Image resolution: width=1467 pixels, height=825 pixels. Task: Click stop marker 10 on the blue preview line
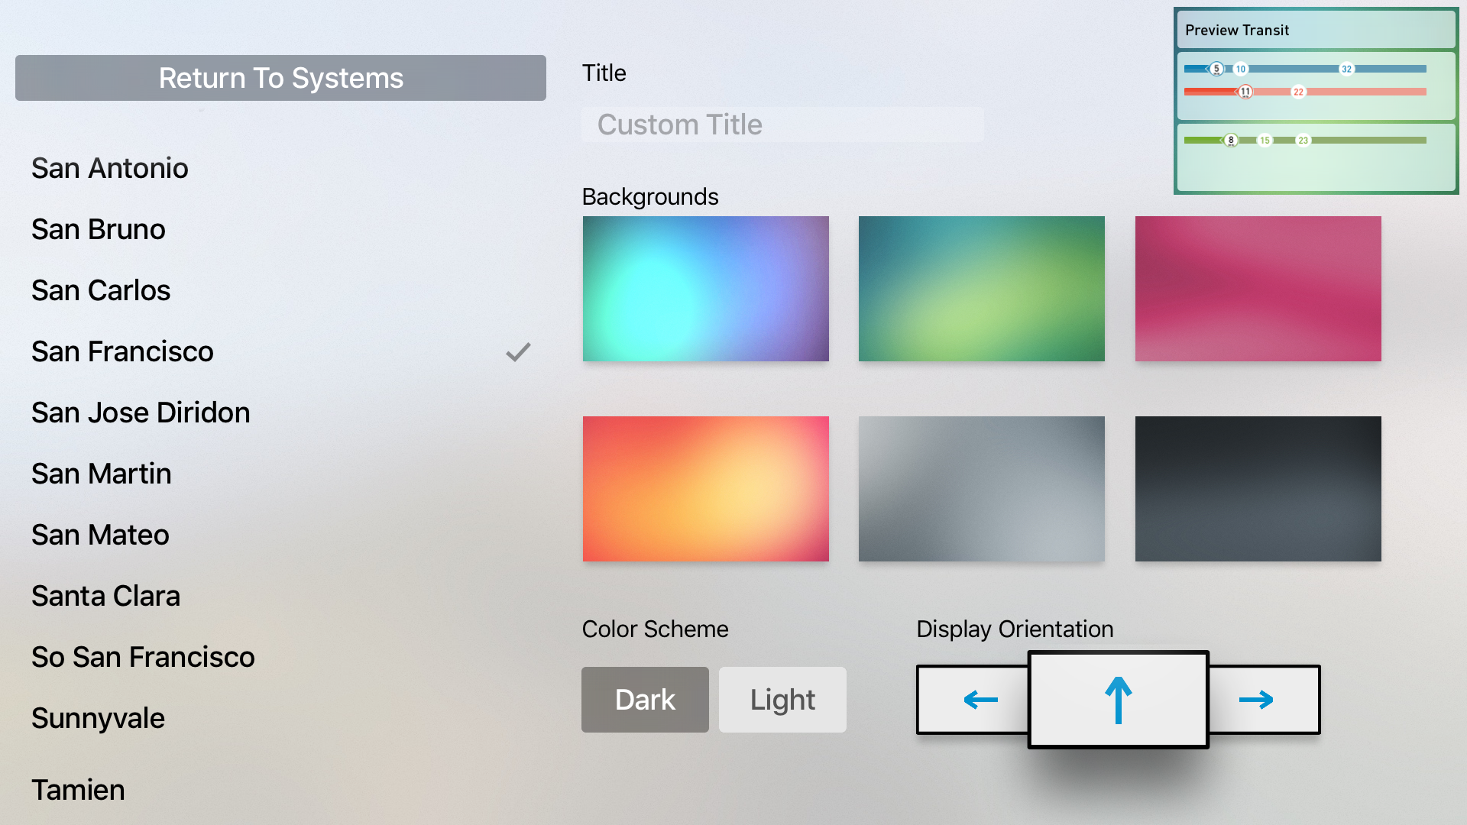1240,69
